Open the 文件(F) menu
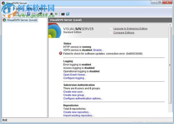The image size is (174, 124). [8, 9]
